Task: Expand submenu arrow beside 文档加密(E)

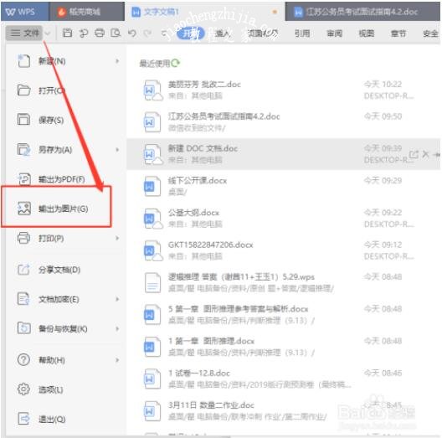Action: click(x=117, y=299)
